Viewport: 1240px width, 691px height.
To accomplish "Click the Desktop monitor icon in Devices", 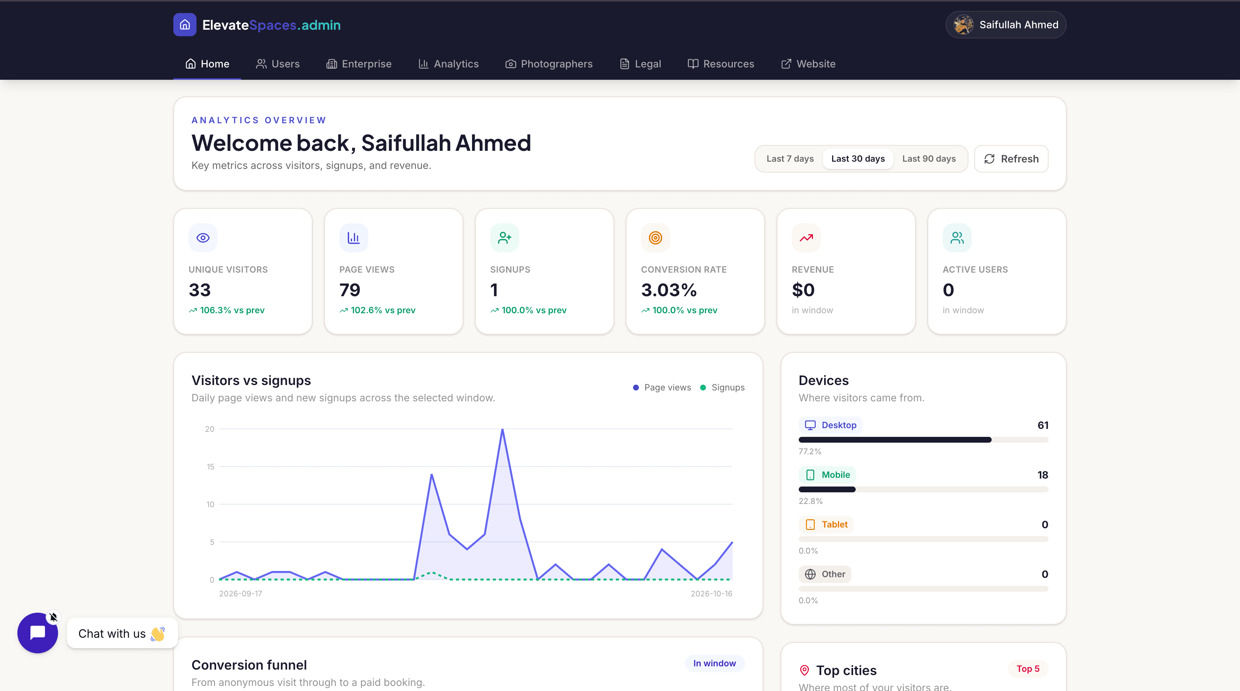I will 811,425.
